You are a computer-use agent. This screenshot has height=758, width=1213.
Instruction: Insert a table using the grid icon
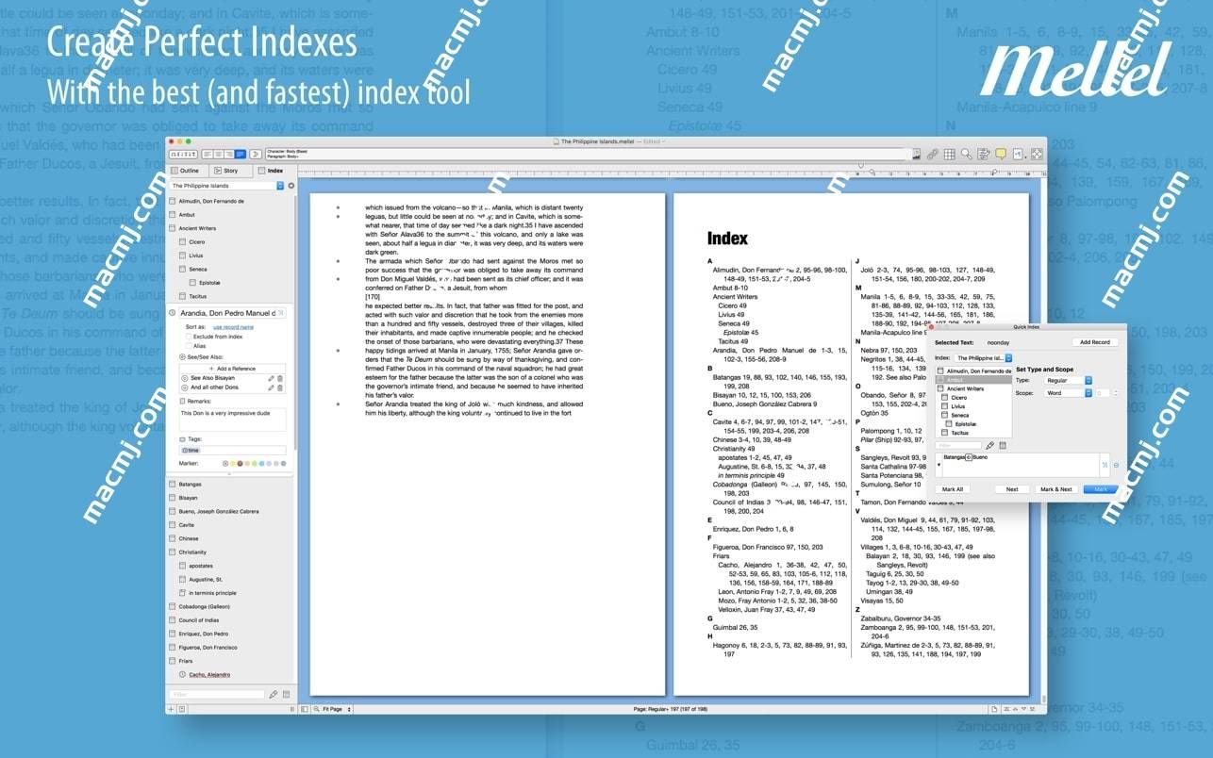949,154
